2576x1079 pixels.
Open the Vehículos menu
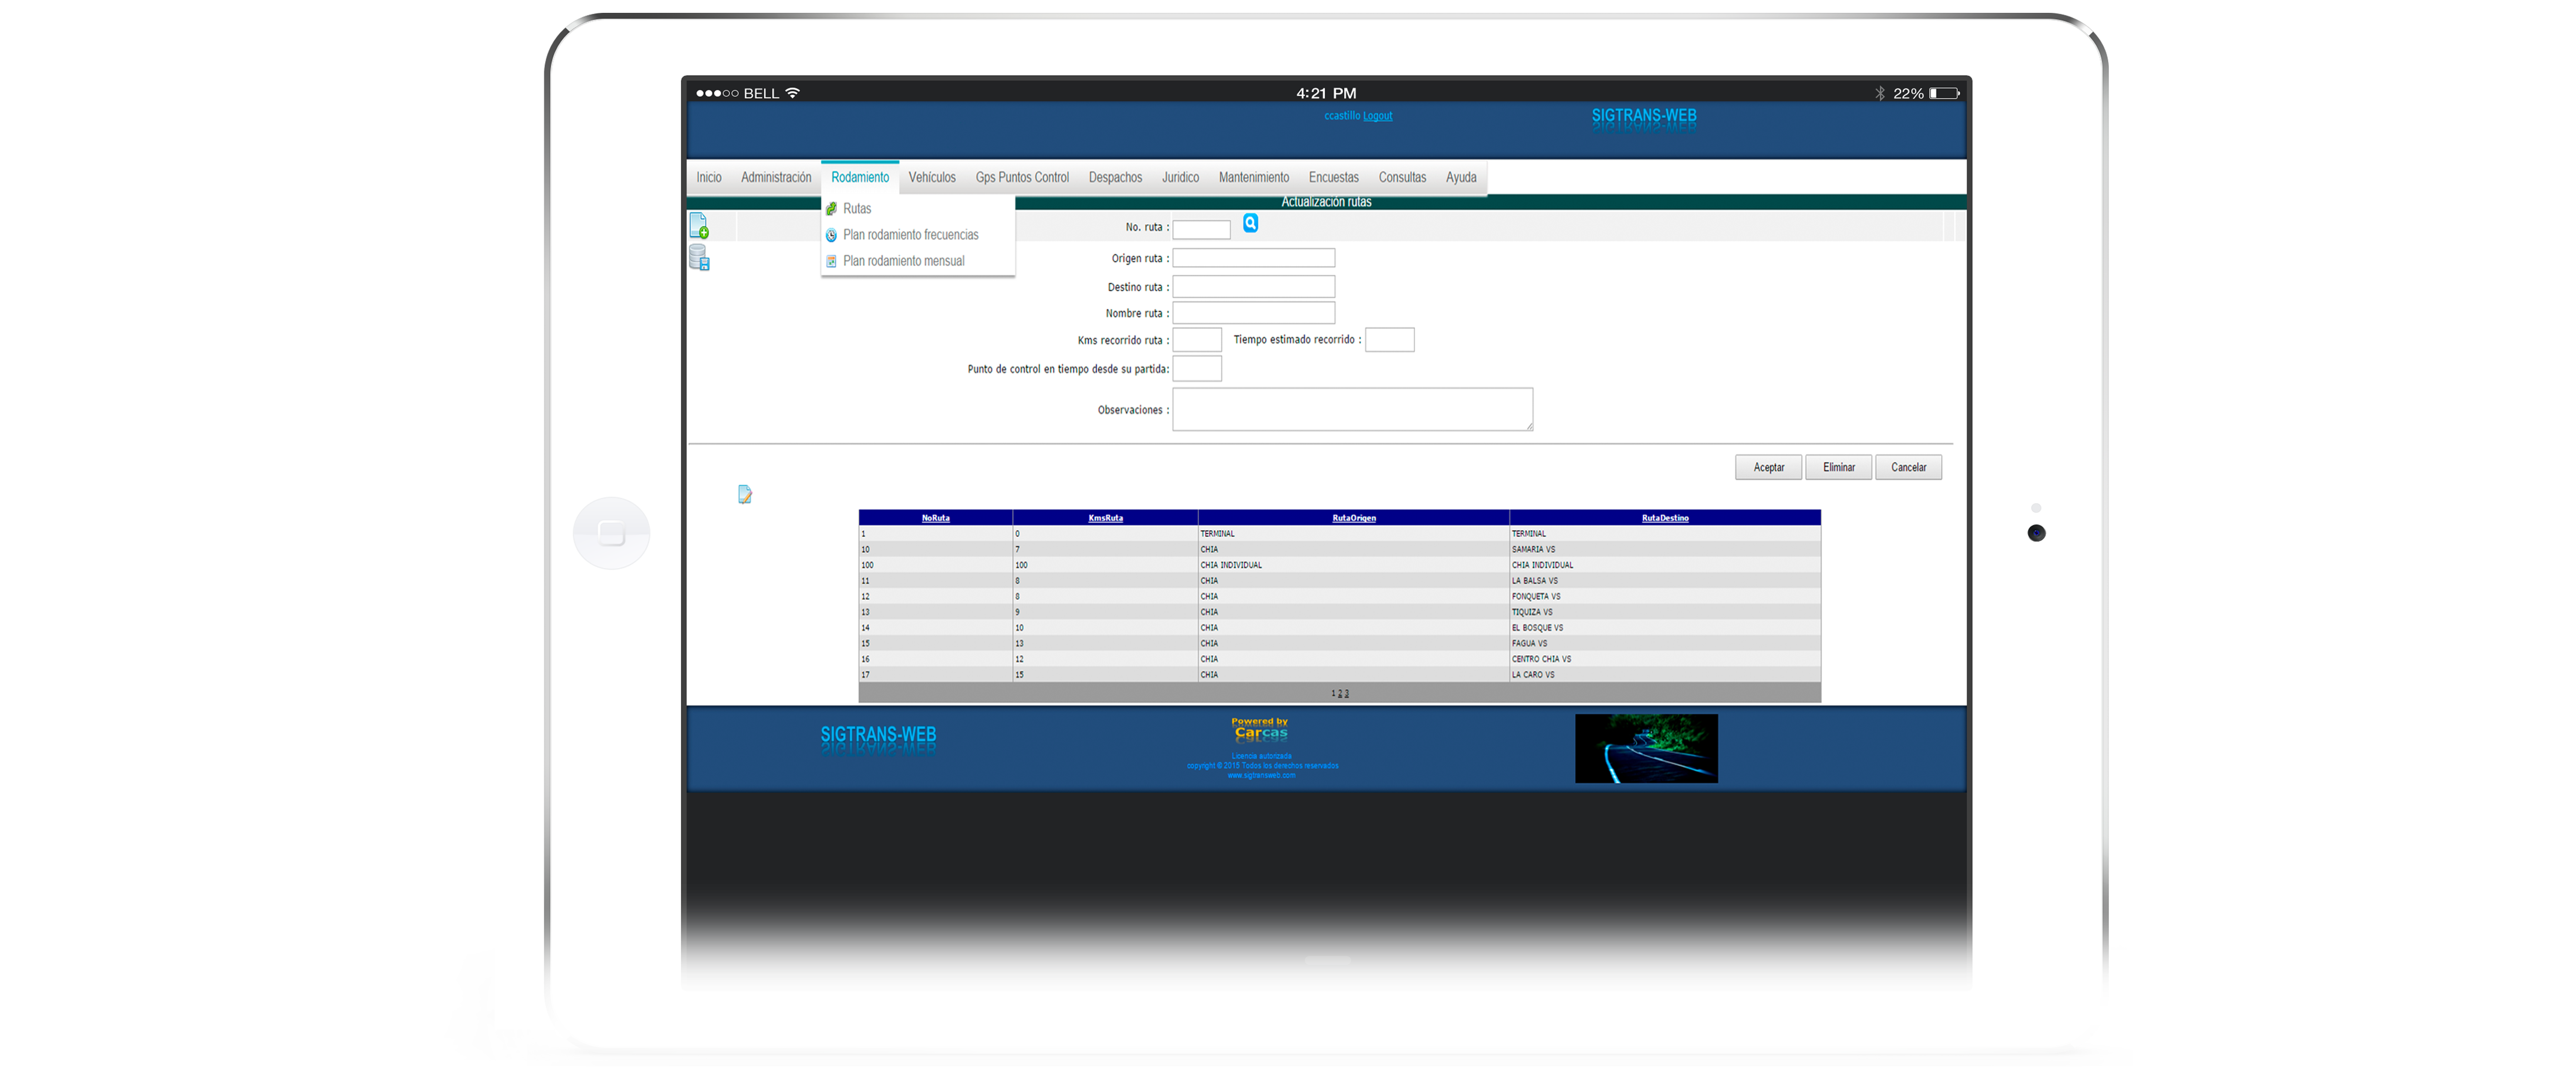click(x=932, y=177)
